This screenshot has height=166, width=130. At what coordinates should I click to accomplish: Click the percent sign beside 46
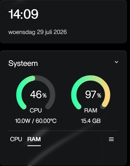point(44,95)
